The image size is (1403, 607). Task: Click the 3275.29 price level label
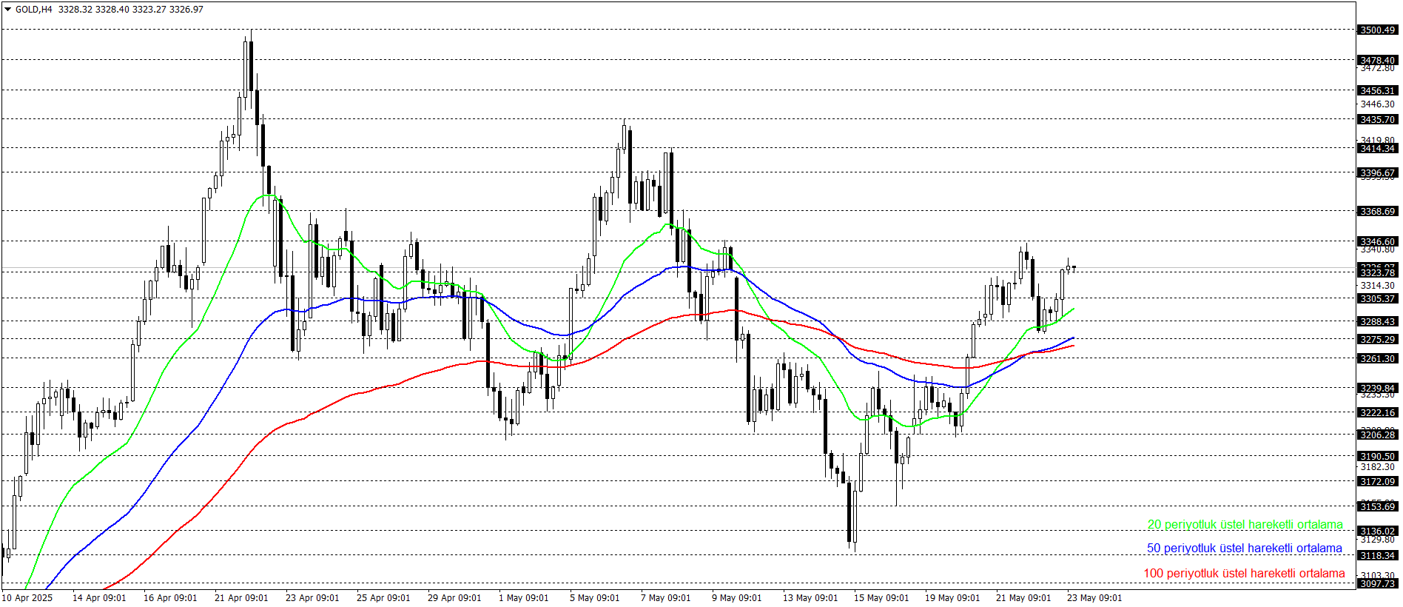point(1377,340)
